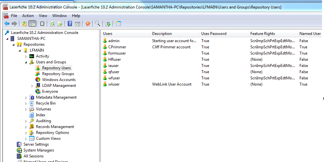The height and width of the screenshot is (162, 324).
Task: Select the LDAP Management tree label
Action: 59,86
